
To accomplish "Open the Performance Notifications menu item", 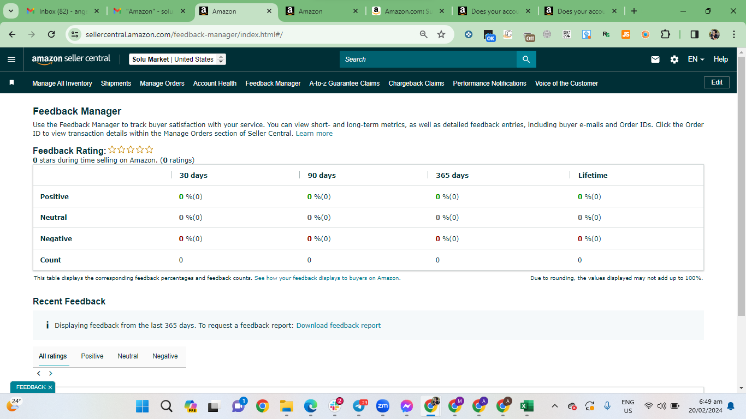I will tap(490, 83).
